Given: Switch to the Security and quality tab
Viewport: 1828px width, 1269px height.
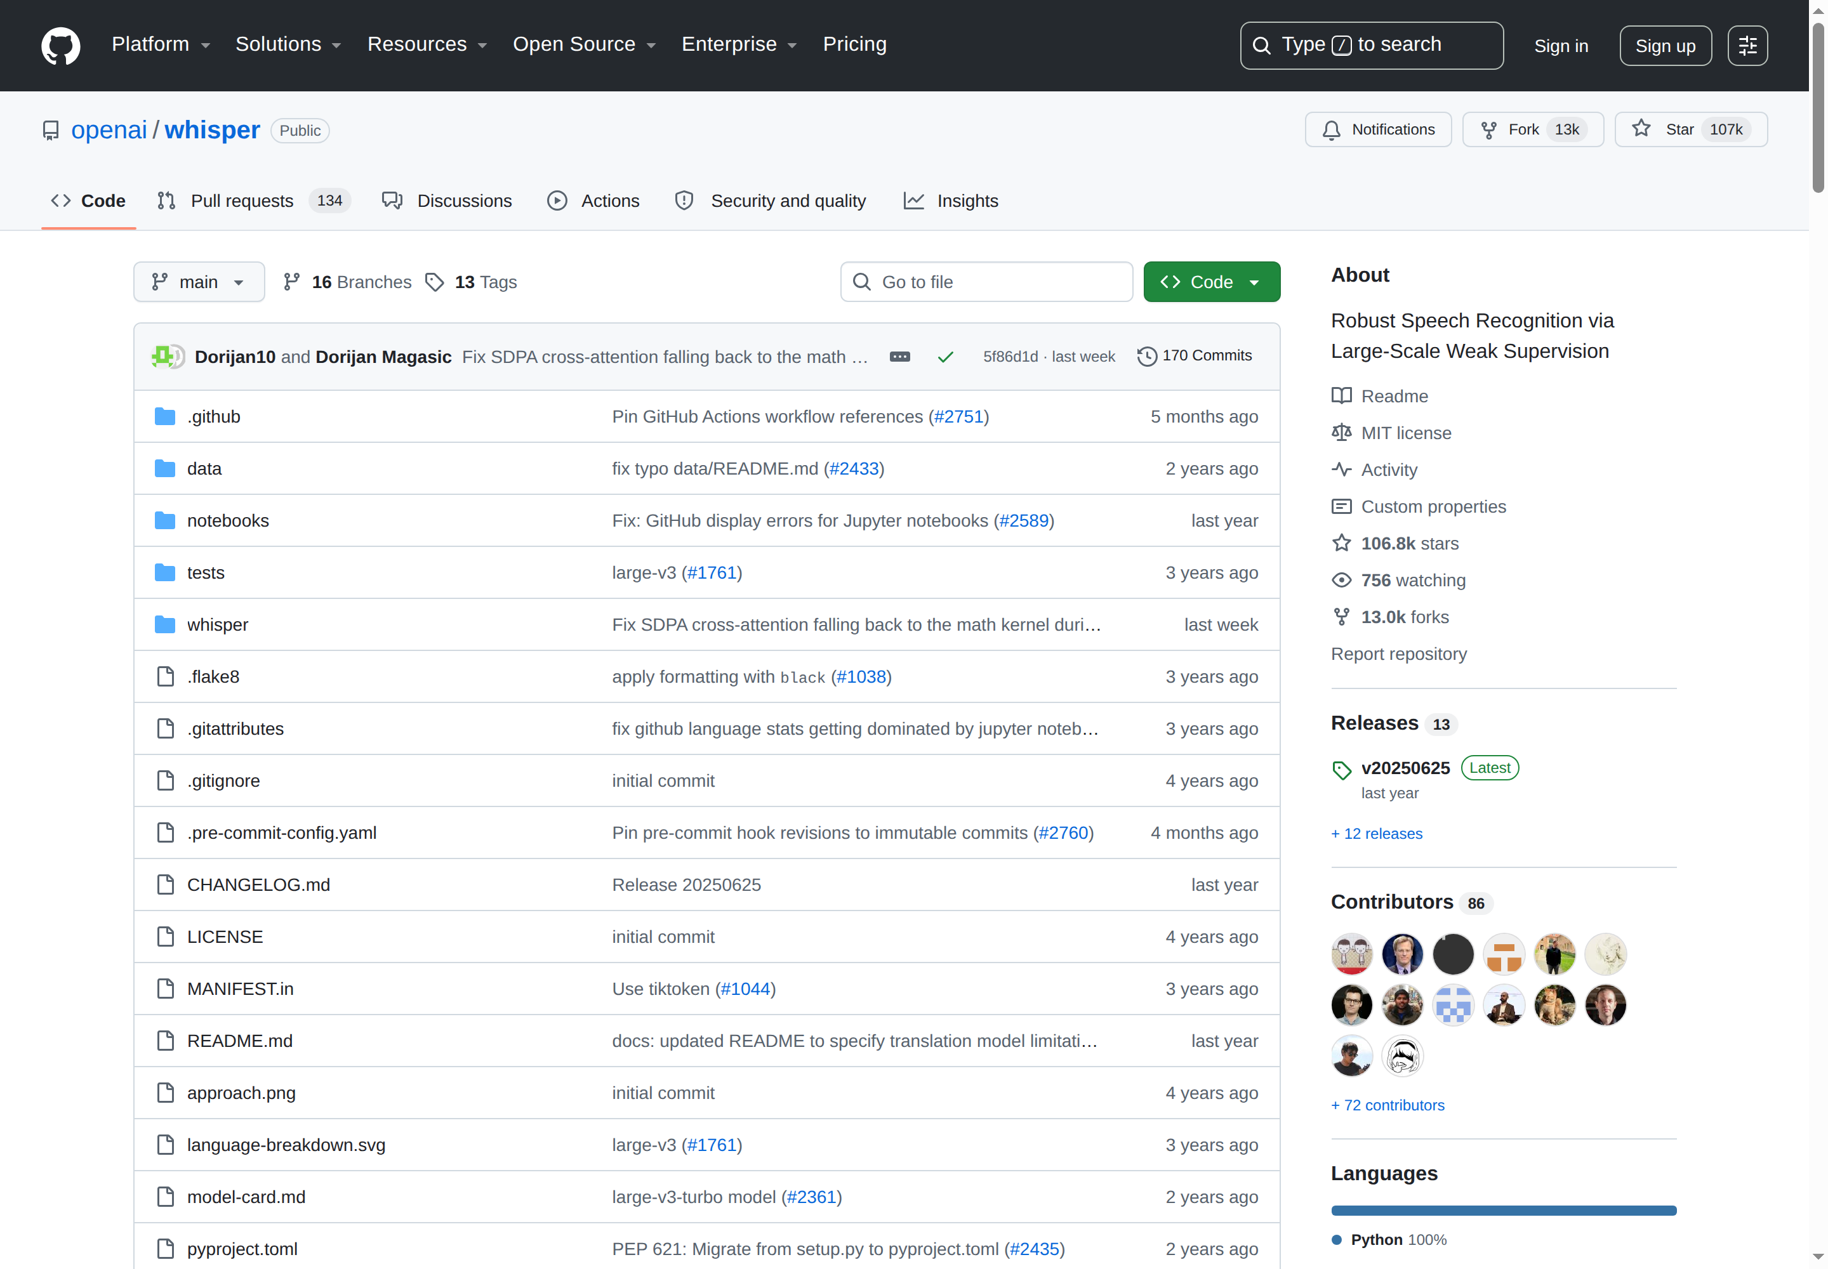Looking at the screenshot, I should pos(770,201).
